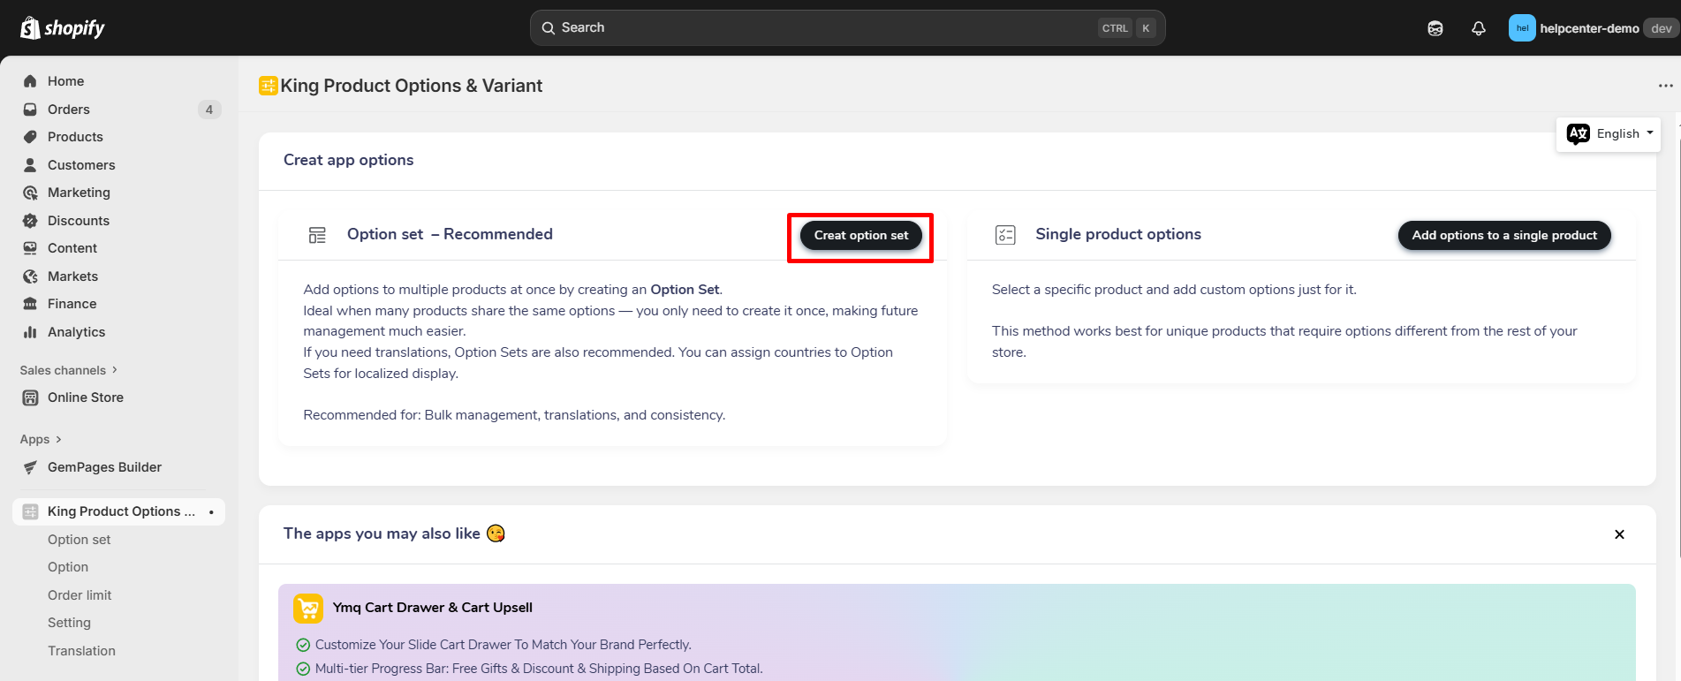Click the Markets globe icon
Image resolution: width=1681 pixels, height=681 pixels.
tap(30, 276)
